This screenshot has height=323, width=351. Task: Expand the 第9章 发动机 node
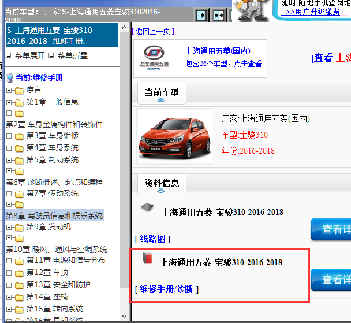pyautogui.click(x=9, y=227)
